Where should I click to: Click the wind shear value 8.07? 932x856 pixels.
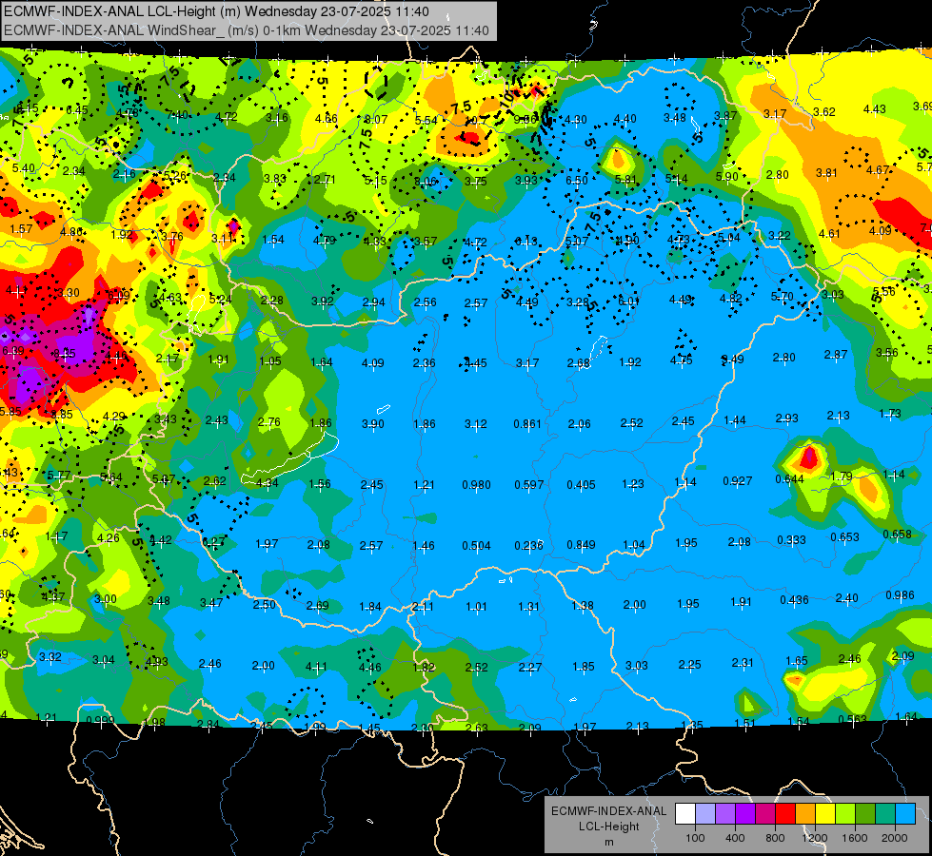(x=376, y=120)
